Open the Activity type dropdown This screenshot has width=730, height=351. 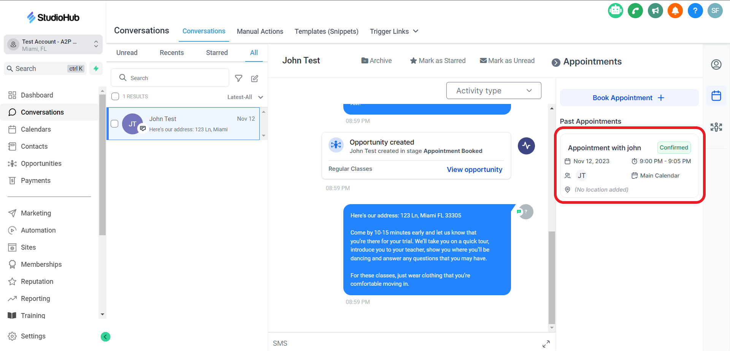pyautogui.click(x=494, y=91)
